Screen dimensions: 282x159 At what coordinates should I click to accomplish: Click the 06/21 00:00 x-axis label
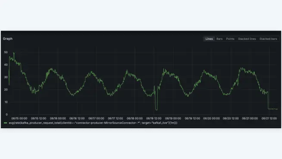click(x=250, y=118)
